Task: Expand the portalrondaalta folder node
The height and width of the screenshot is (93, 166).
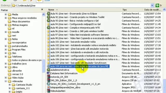Action: pos(6,46)
